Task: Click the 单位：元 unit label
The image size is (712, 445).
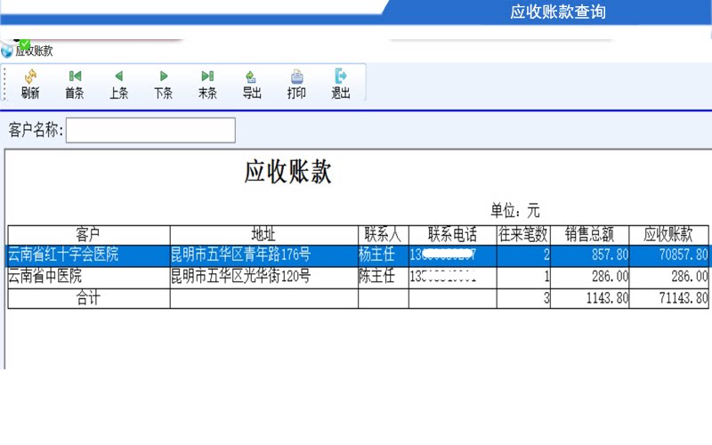Action: tap(515, 211)
